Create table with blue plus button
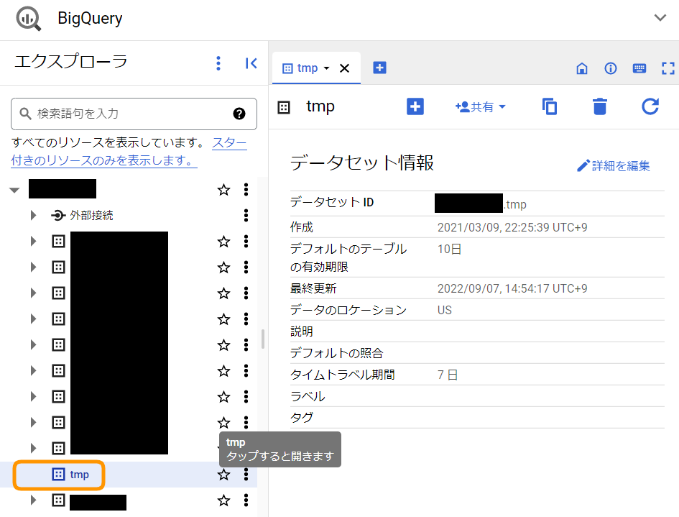Image resolution: width=679 pixels, height=517 pixels. coord(415,106)
